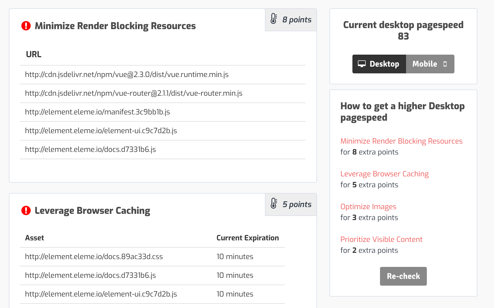
Task: Click red alert icon beside Leverage Browser Caching
Action: [x=26, y=210]
